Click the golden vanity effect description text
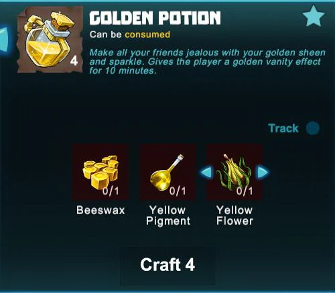Screen dimensions: 335x293 207,62
